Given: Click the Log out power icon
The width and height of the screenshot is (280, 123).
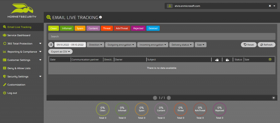Looking at the screenshot, I should [x=4, y=93].
